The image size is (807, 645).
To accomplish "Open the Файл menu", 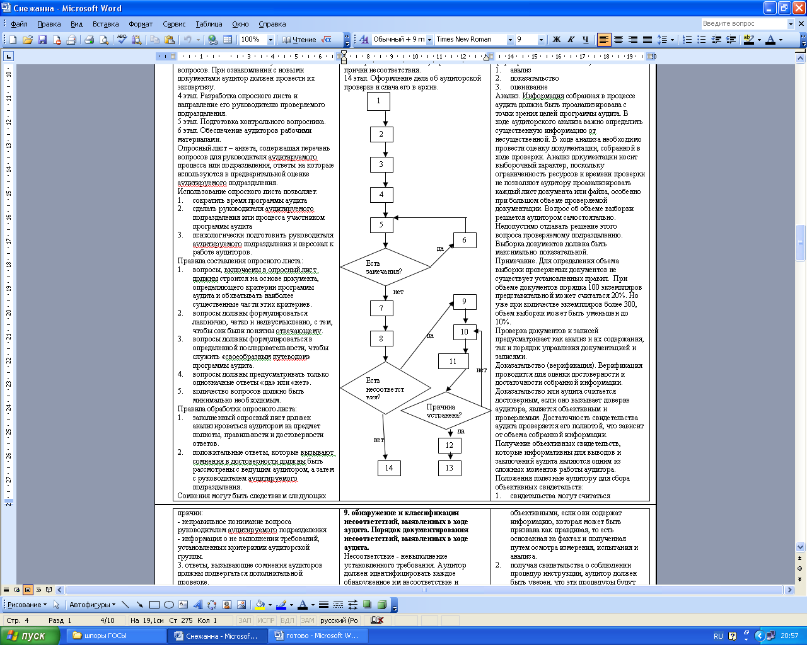I will coord(20,24).
